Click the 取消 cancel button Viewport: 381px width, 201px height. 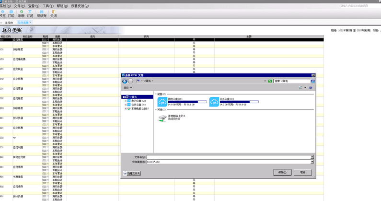303,172
